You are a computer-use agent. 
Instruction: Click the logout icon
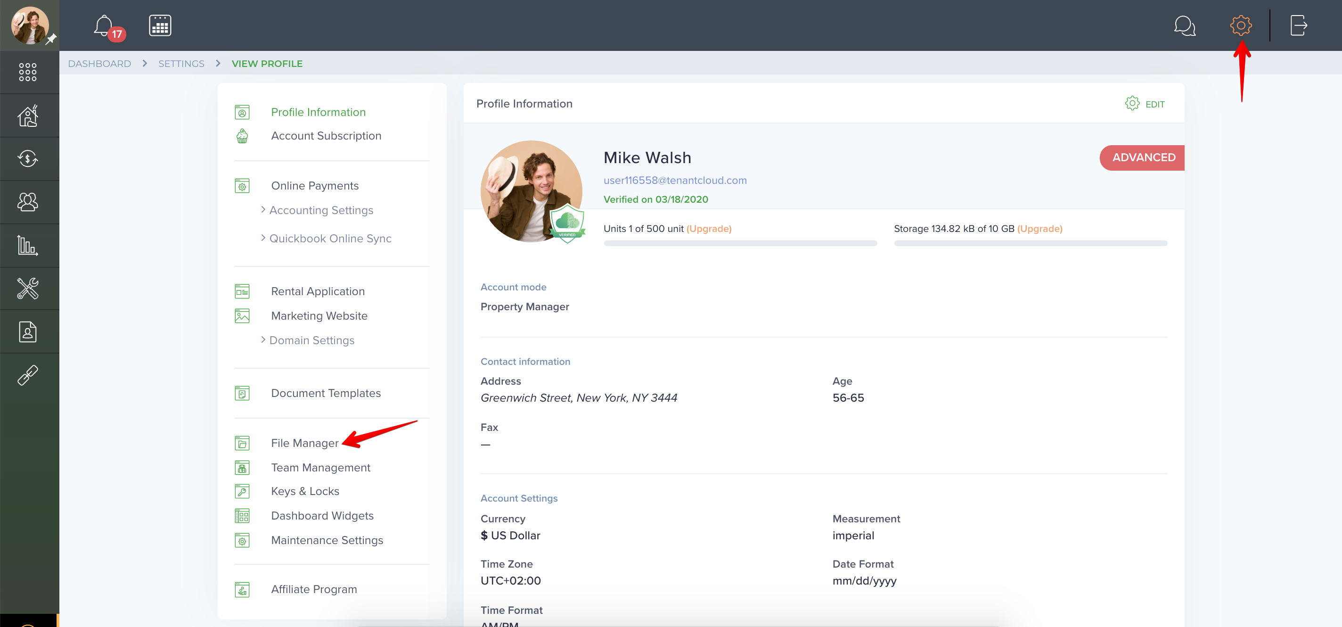(1298, 25)
